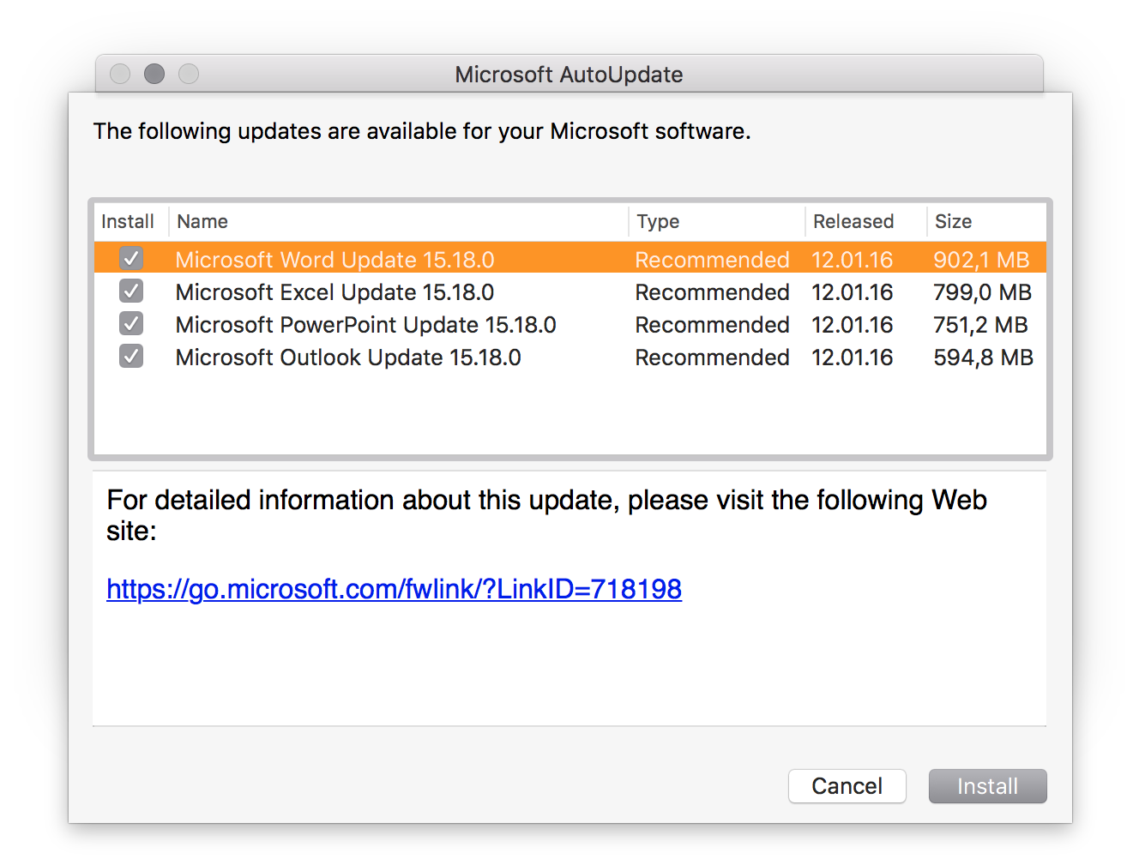Select the Microsoft PowerPoint Update 15.18.0 row
This screenshot has height=859, width=1139.
click(x=570, y=324)
